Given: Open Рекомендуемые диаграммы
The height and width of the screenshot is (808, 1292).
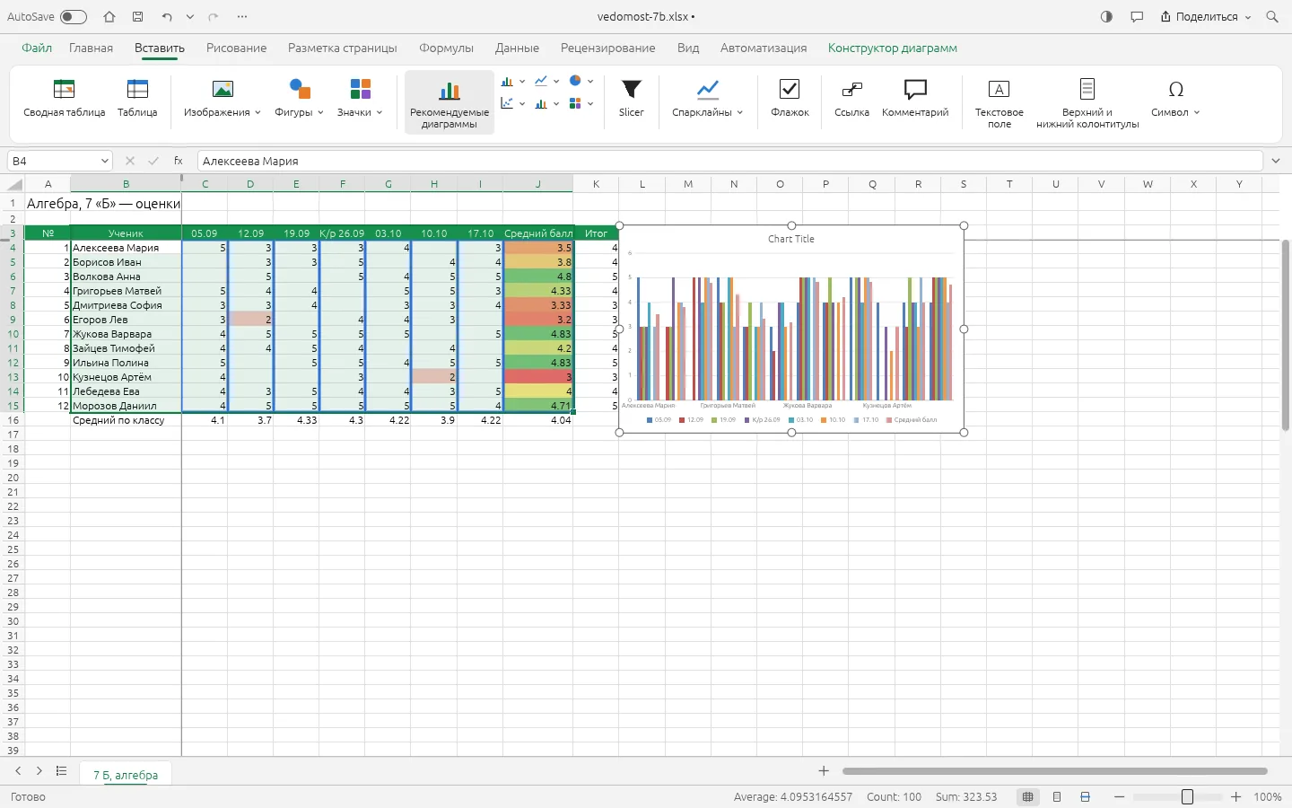Looking at the screenshot, I should [x=450, y=102].
